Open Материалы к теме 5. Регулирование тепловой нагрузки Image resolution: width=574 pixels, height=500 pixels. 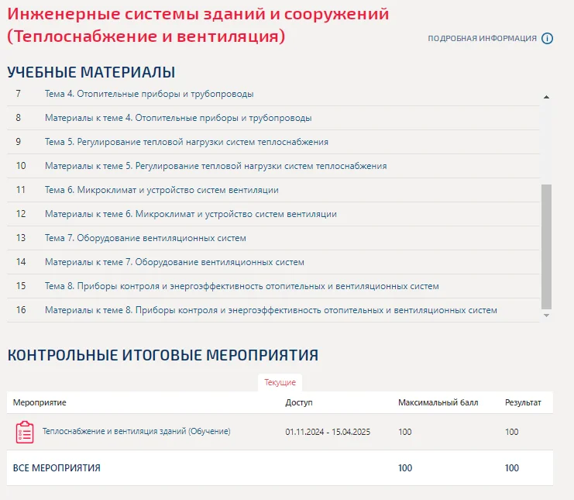[x=215, y=166]
